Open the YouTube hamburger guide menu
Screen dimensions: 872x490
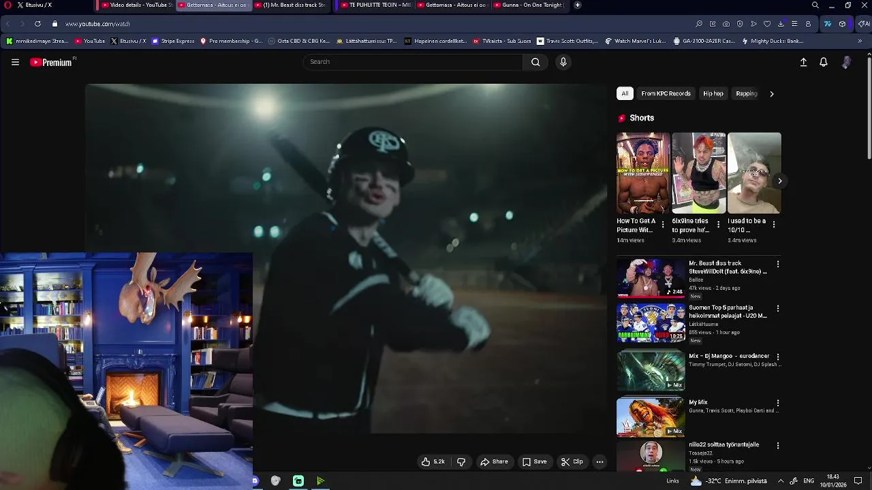click(x=15, y=62)
